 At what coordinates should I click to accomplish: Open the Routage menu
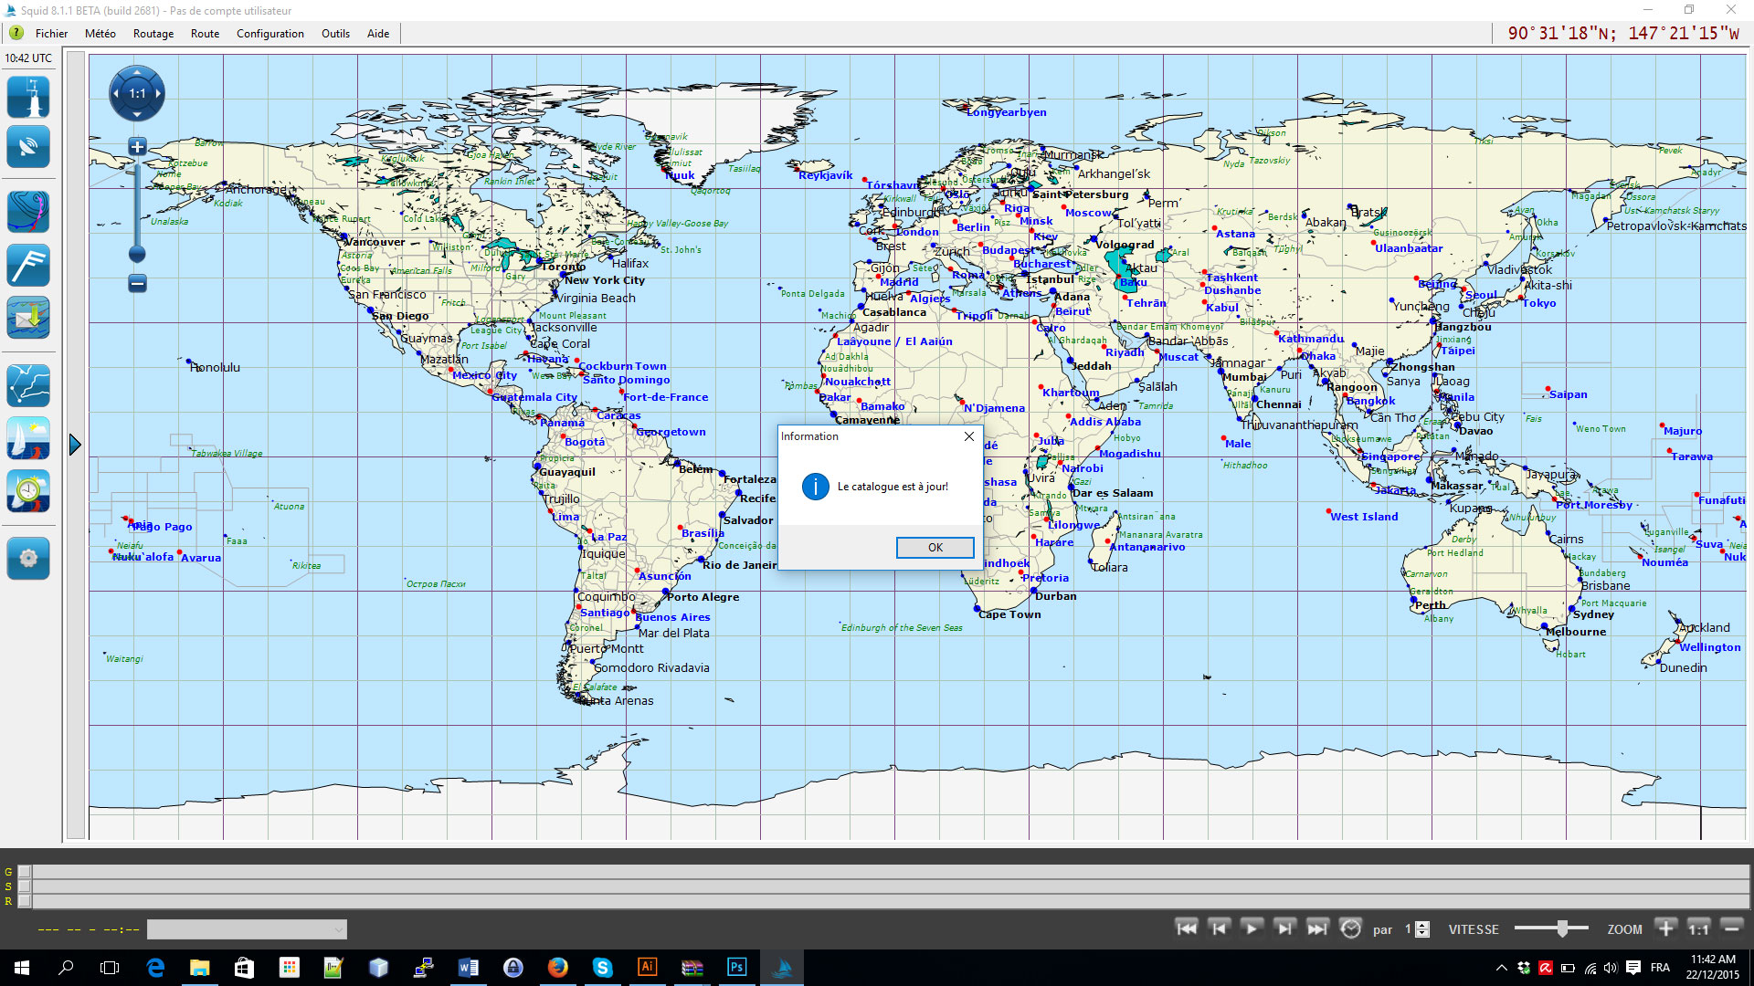153,34
